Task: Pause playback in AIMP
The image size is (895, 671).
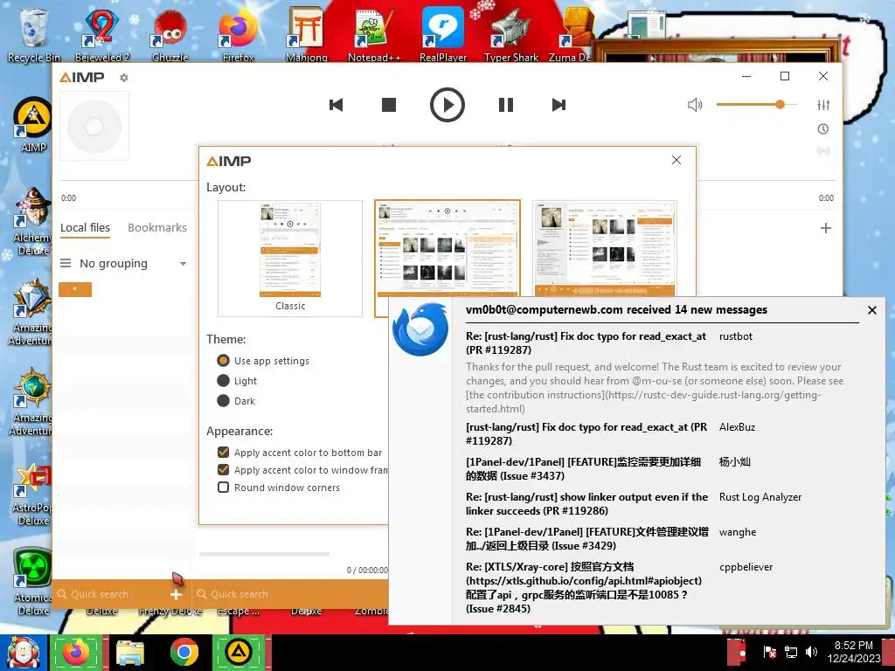Action: point(506,105)
